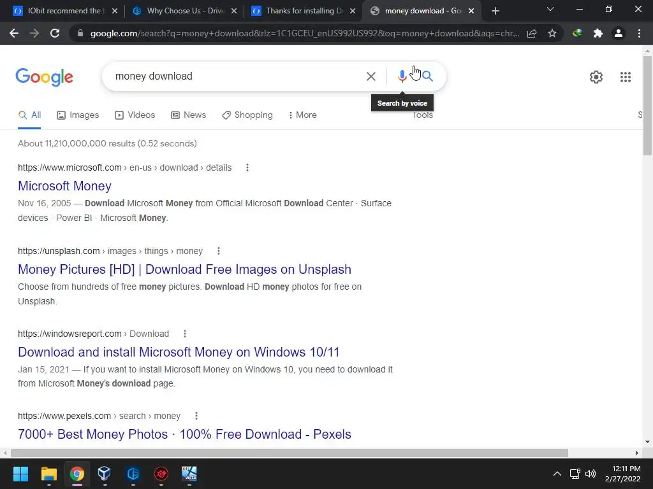Click the unsplash.com result URL breadcrumb
The width and height of the screenshot is (653, 489).
[110, 251]
